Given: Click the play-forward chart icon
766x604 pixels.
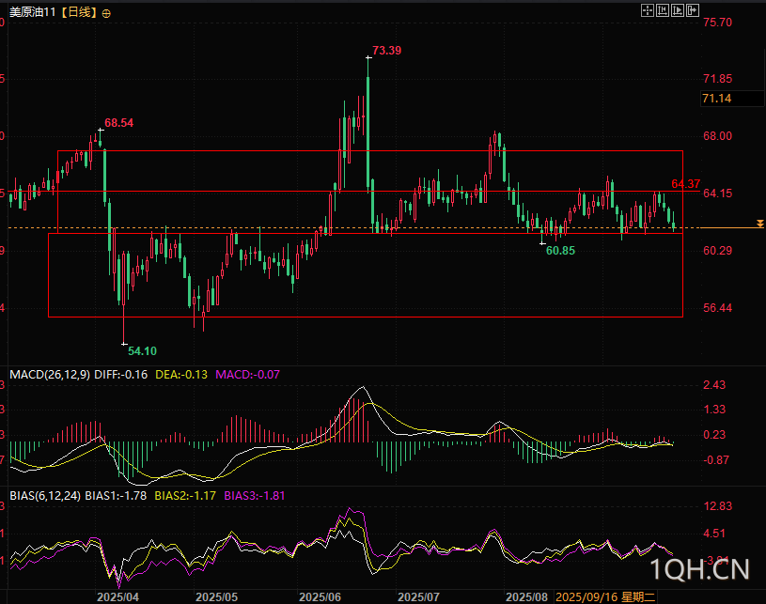Looking at the screenshot, I should point(677,11).
